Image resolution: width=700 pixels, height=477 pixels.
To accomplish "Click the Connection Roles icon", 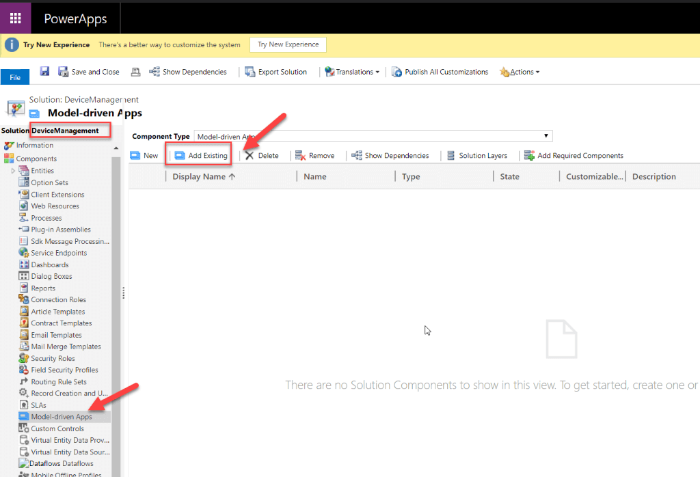I will (x=24, y=299).
